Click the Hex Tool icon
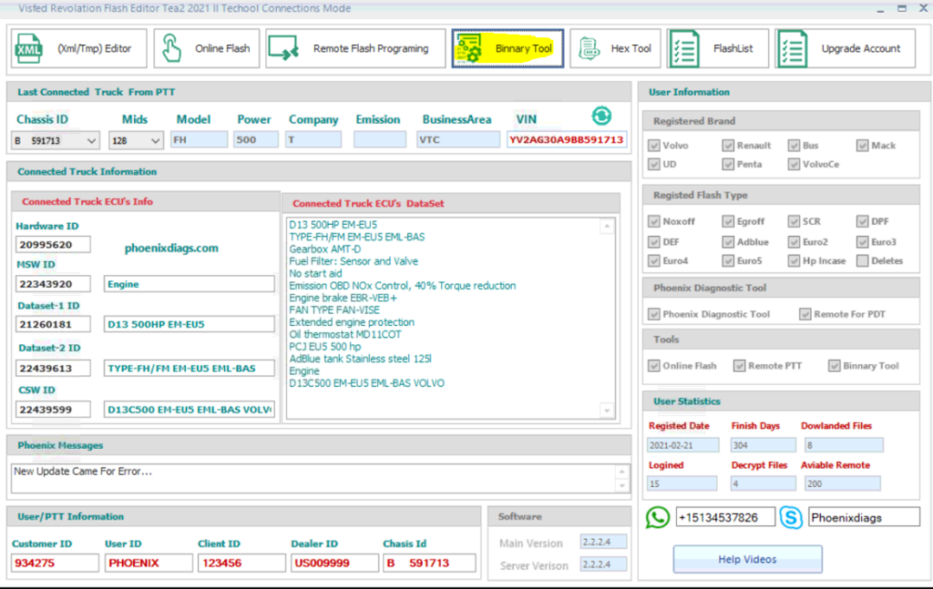933x589 pixels. coord(590,49)
